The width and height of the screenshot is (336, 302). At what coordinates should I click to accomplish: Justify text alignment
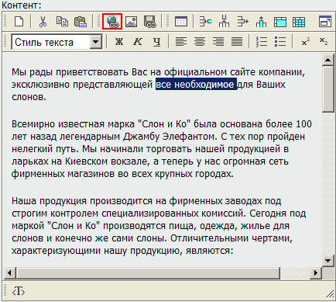click(x=237, y=42)
